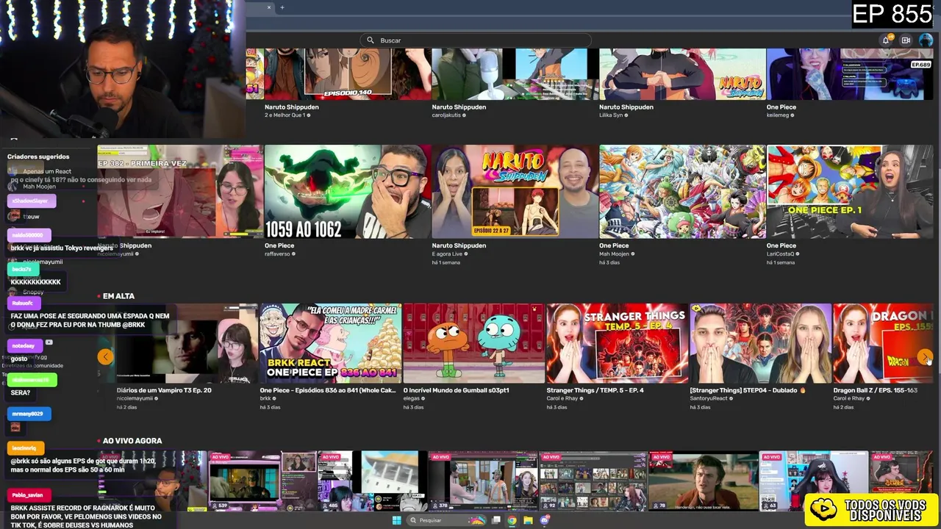Click the orange right carousel arrow in Em Alta
This screenshot has width=941, height=529.
tap(925, 357)
